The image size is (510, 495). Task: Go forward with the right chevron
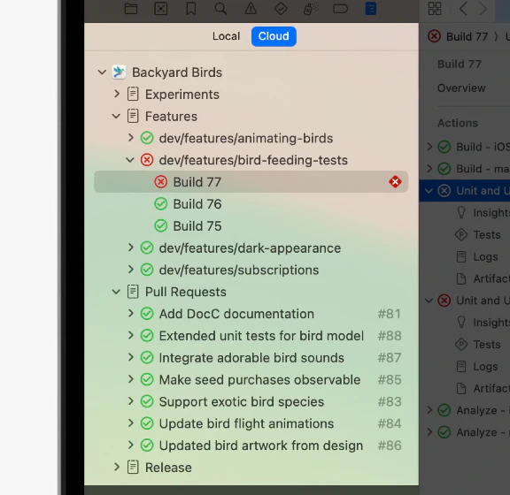coord(483,9)
